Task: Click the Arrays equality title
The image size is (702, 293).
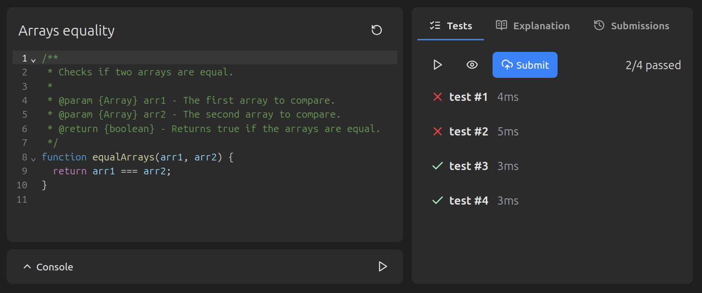Action: (x=66, y=31)
